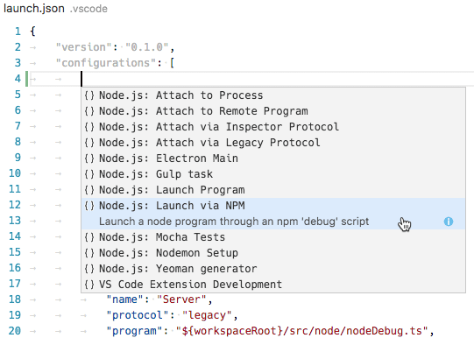Click braces icon beside Attach to Remote Program
This screenshot has height=338, width=474.
click(89, 111)
